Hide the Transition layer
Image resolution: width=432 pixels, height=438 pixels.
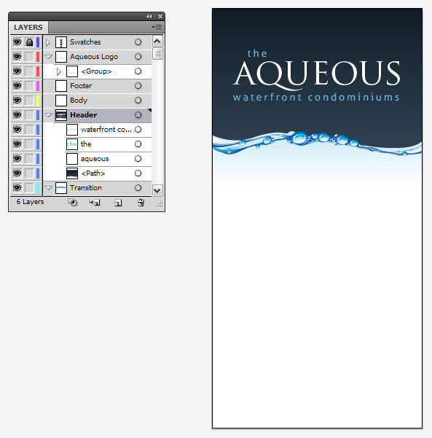point(17,188)
